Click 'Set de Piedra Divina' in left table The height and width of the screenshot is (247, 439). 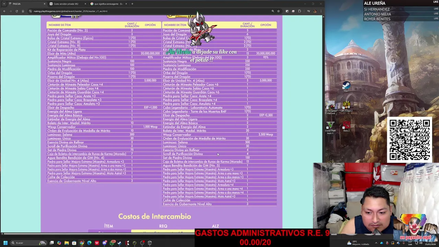62,150
